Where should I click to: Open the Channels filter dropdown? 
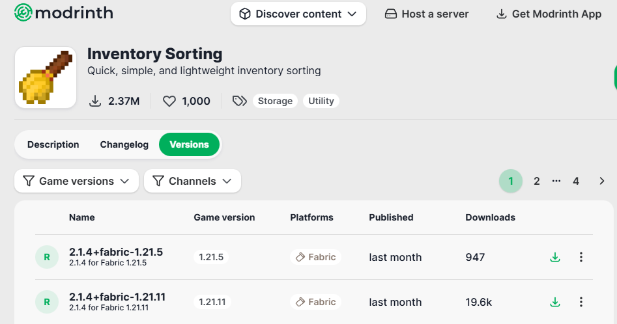(192, 181)
